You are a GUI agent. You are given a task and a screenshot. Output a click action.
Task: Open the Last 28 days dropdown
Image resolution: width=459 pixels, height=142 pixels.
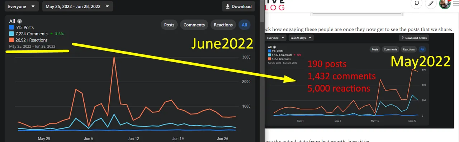(x=301, y=38)
